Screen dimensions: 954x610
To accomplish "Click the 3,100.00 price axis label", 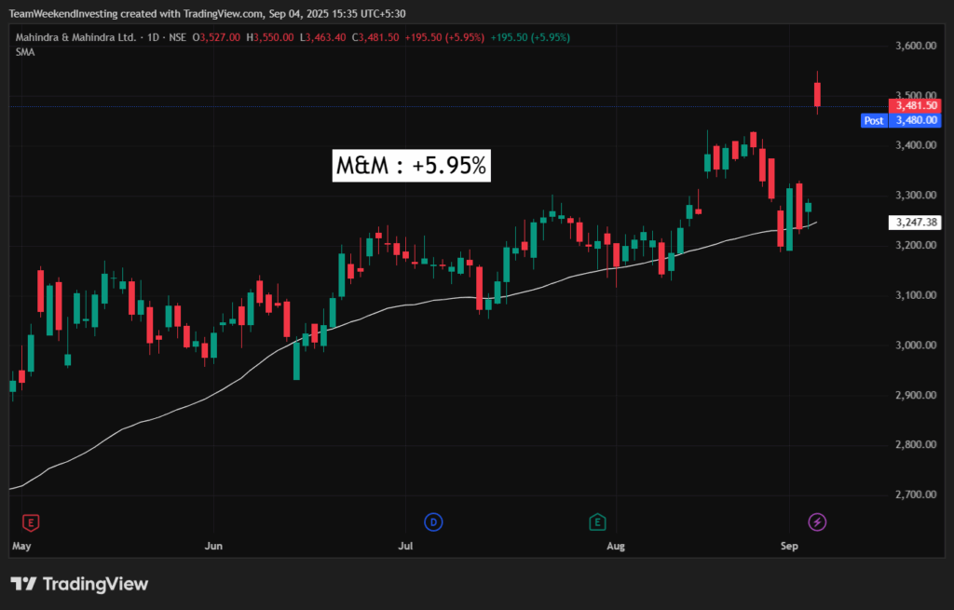I will coord(916,295).
